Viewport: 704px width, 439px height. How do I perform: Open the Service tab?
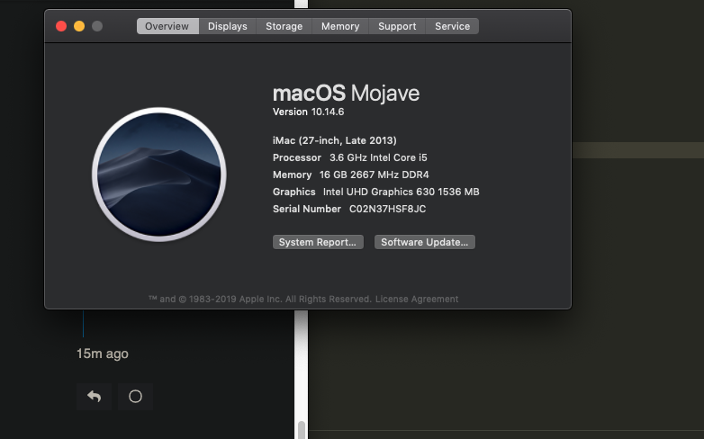(x=452, y=26)
